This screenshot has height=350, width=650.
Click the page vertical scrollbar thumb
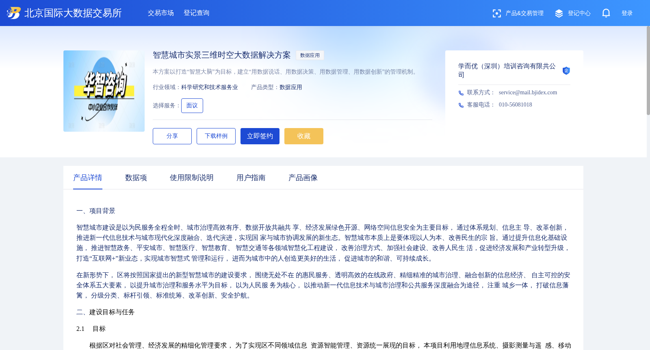coord(648,70)
